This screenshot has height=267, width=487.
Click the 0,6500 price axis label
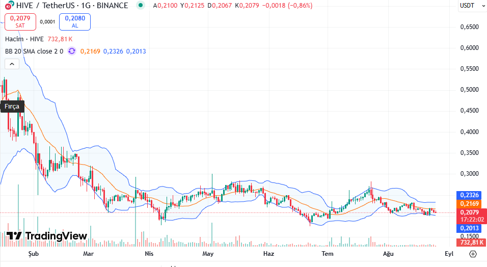click(470, 27)
